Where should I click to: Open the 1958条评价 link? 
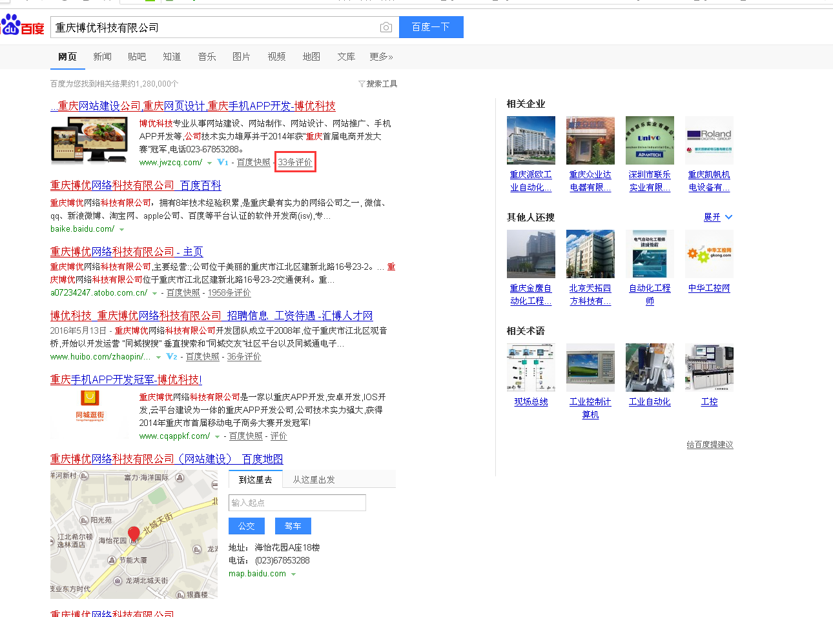[x=229, y=293]
